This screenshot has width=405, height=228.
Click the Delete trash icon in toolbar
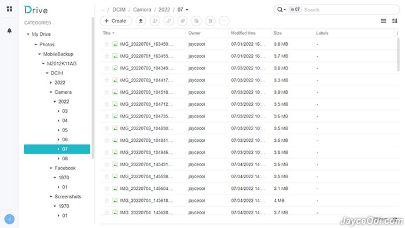tap(211, 21)
